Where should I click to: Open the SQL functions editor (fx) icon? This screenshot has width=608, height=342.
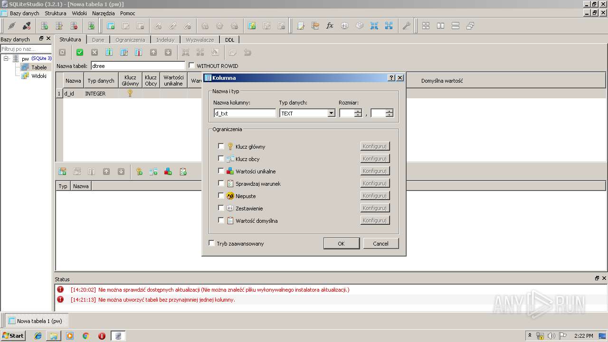(330, 26)
